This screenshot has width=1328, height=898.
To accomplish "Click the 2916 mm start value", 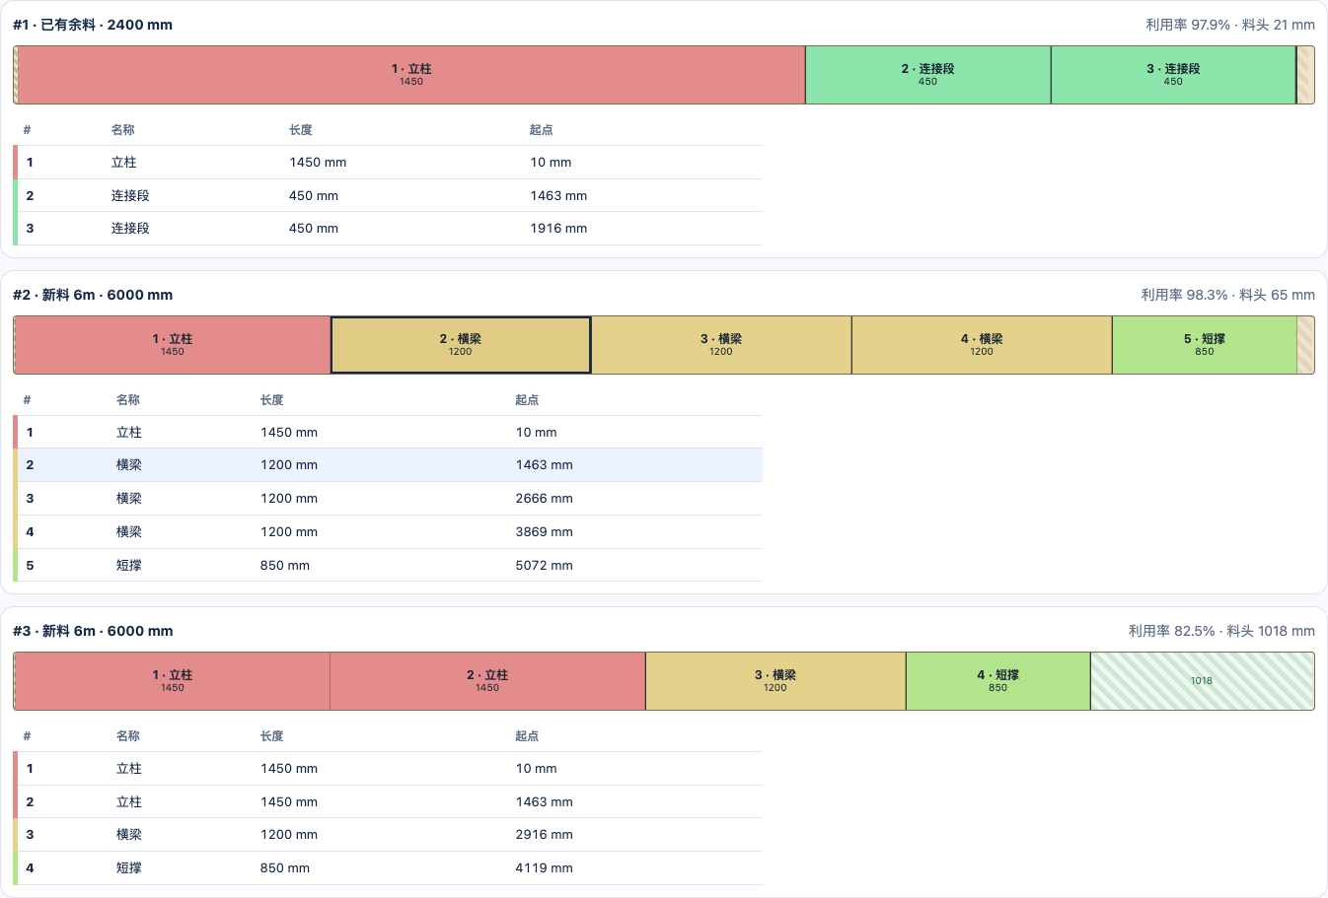I will [544, 834].
